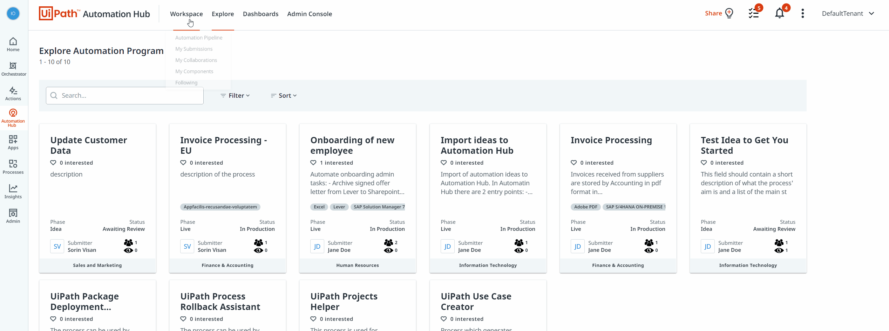
Task: Open the three-dot more options menu
Action: click(802, 13)
